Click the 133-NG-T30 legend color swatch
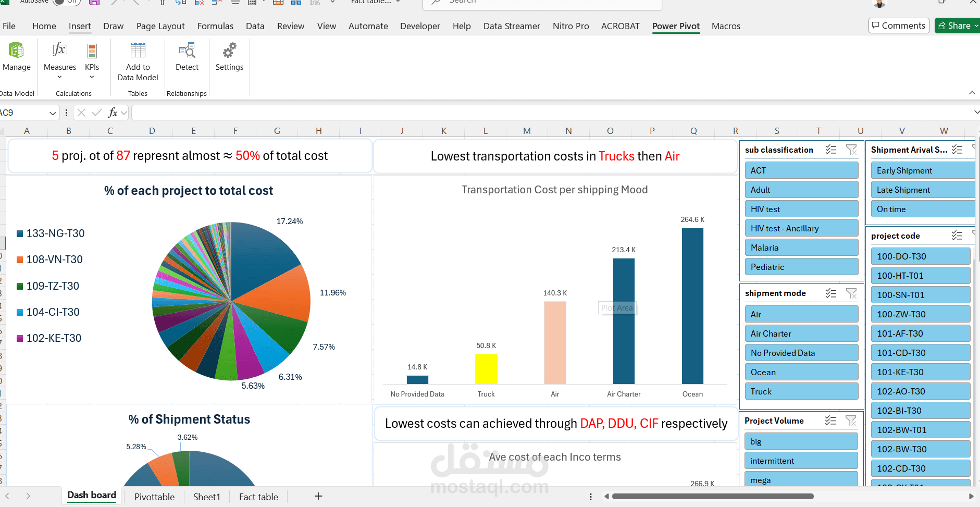 coord(20,233)
